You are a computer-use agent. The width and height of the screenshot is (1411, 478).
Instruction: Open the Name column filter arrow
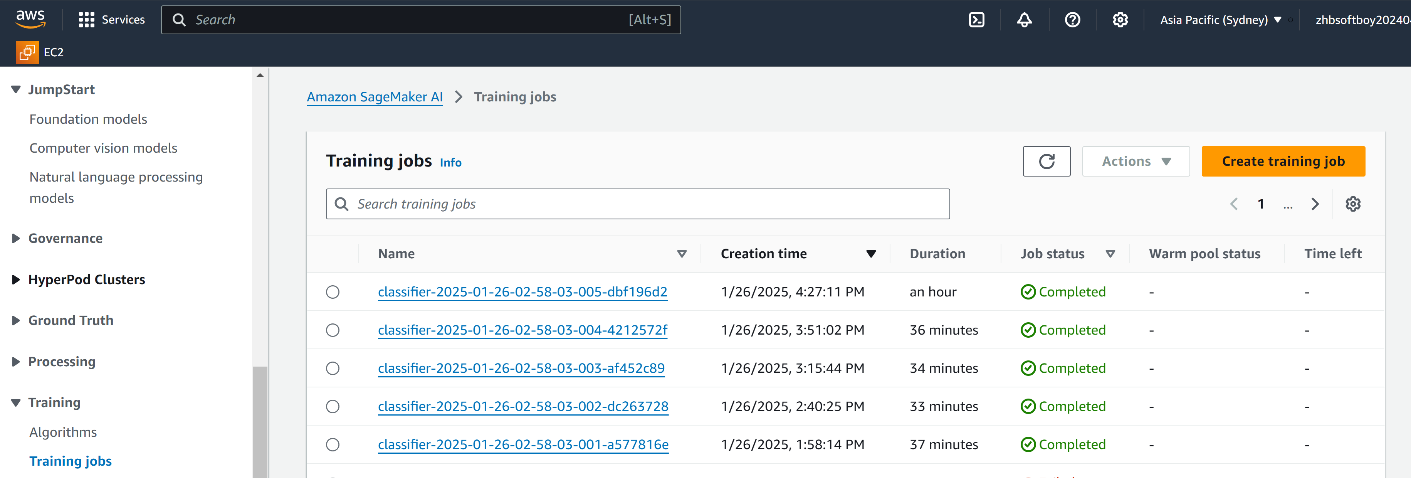(x=681, y=254)
